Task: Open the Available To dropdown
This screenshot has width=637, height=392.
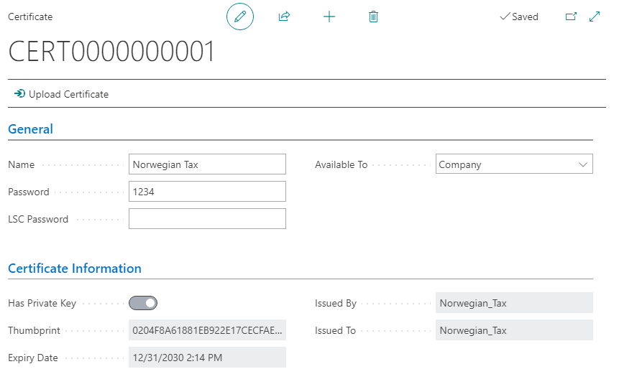Action: [x=514, y=164]
